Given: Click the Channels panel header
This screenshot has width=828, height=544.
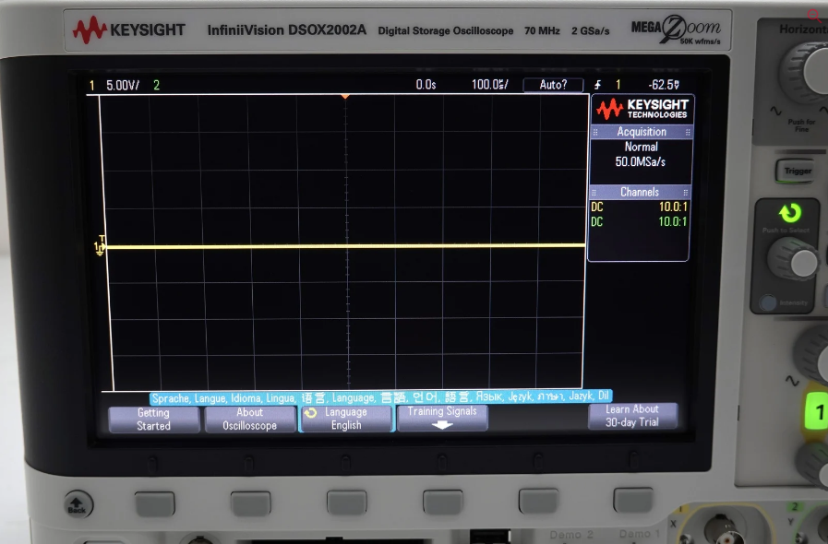Looking at the screenshot, I should click(640, 192).
